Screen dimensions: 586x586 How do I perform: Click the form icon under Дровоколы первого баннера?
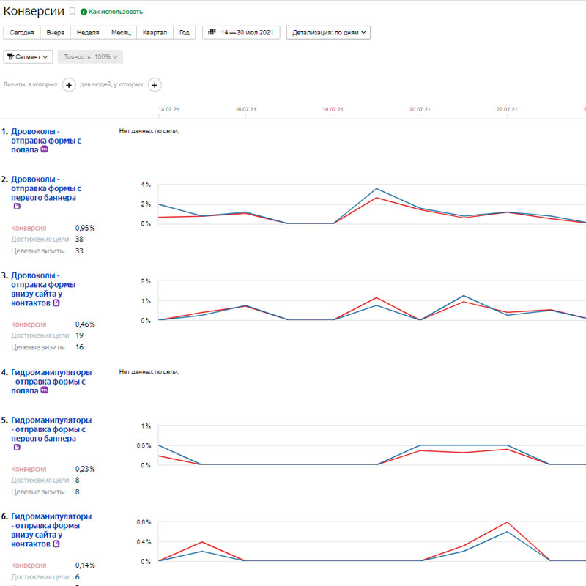pyautogui.click(x=17, y=207)
